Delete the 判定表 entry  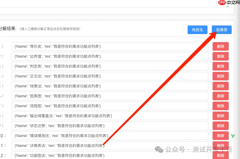[x=220, y=66]
